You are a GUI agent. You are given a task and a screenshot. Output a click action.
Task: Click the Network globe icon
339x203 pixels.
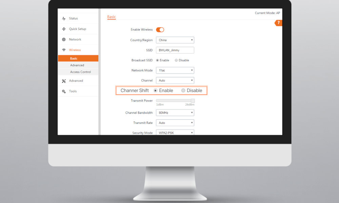[64, 40]
